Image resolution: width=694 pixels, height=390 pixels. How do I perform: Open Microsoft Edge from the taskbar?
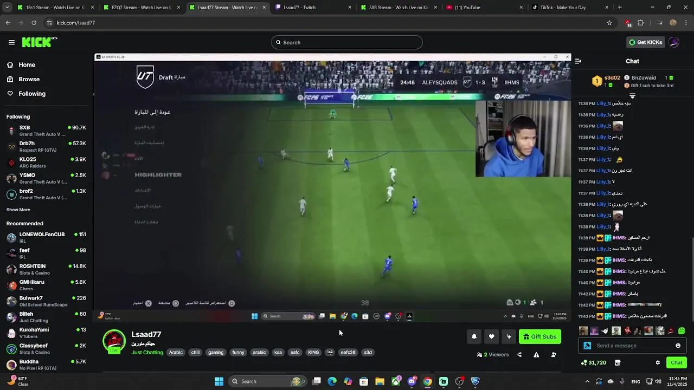coord(332,381)
